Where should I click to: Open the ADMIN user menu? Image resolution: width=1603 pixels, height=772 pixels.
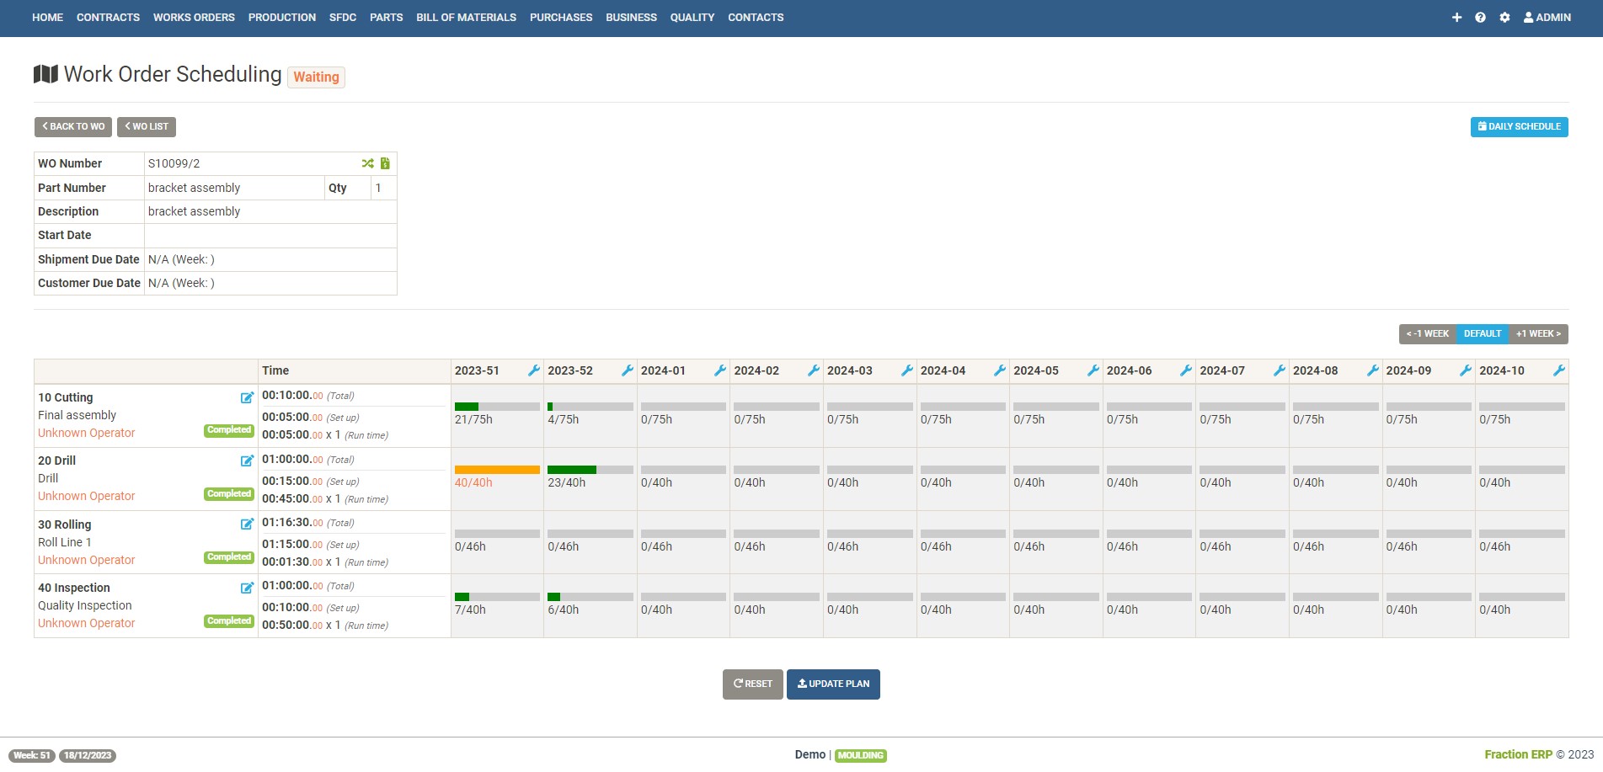[1547, 18]
